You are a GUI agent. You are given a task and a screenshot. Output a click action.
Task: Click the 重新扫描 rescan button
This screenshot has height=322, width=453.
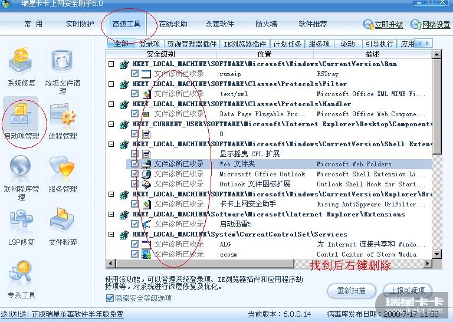pyautogui.click(x=352, y=290)
